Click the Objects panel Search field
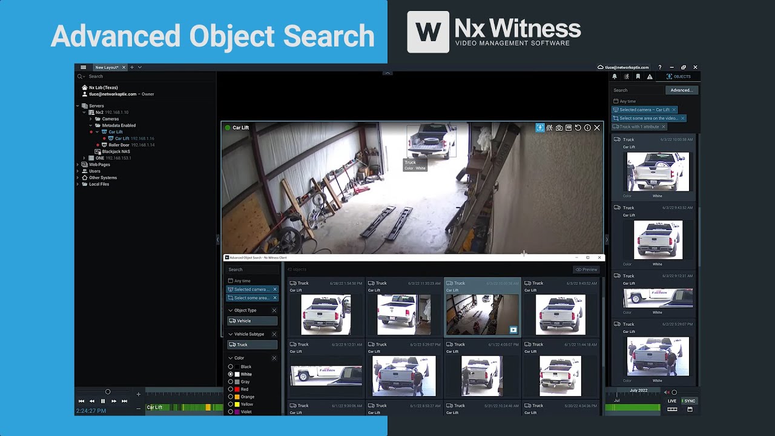775x436 pixels. [x=638, y=90]
